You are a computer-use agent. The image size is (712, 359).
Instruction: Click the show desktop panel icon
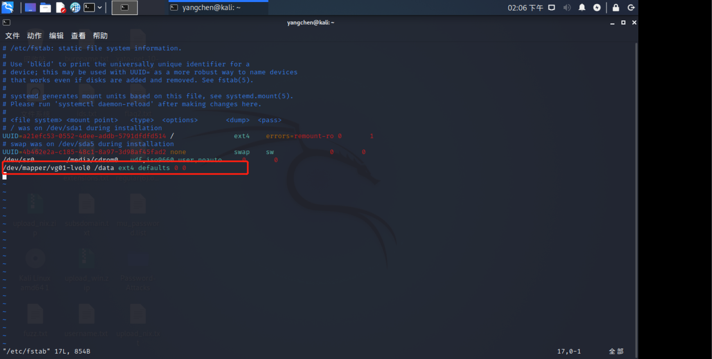pos(30,7)
